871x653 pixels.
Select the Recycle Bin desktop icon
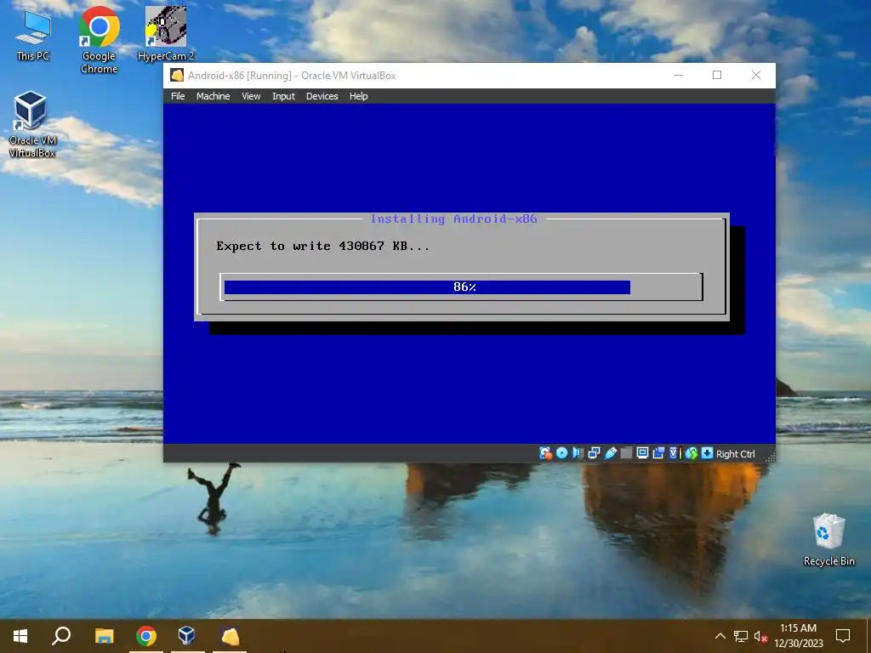click(x=828, y=540)
